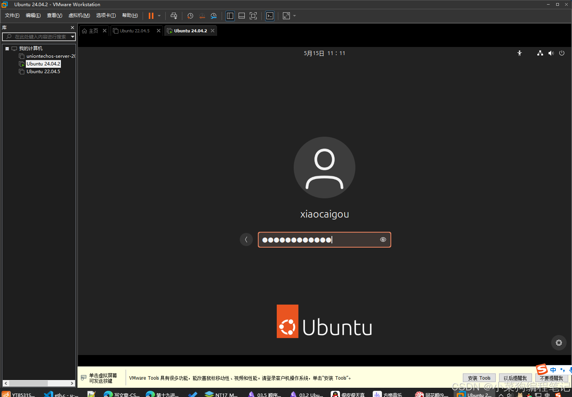This screenshot has height=397, width=572.
Task: Take a snapshot of this virtual machine
Action: tap(190, 16)
